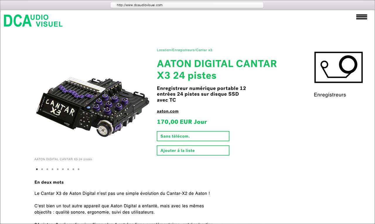Screen dimensions: 375x224
Task: Select the ninth carousel dot
Action: pyautogui.click(x=79, y=169)
